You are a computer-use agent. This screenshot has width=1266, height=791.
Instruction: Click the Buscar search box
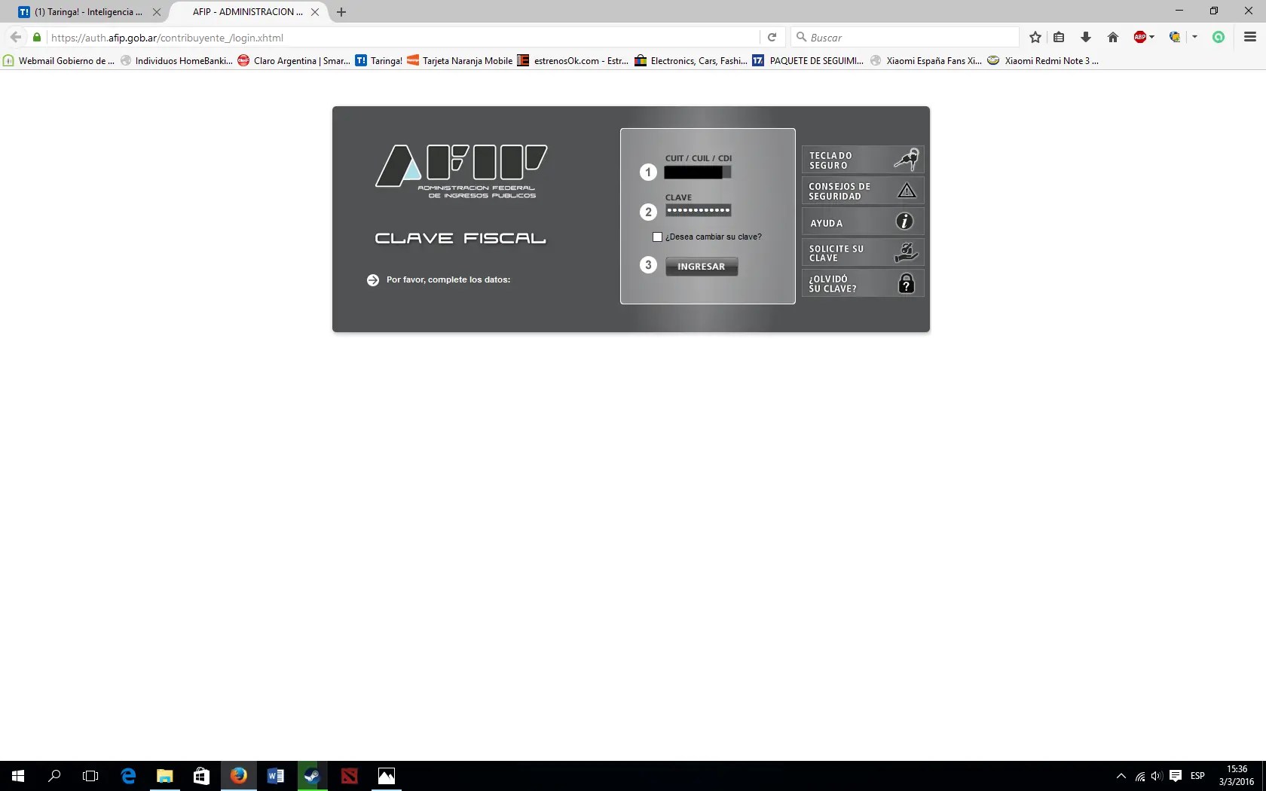(904, 37)
